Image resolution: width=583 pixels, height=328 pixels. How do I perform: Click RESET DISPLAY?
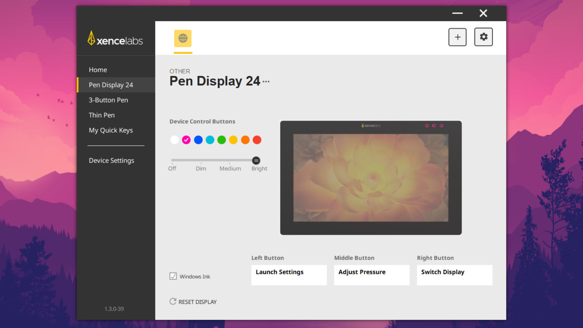197,302
